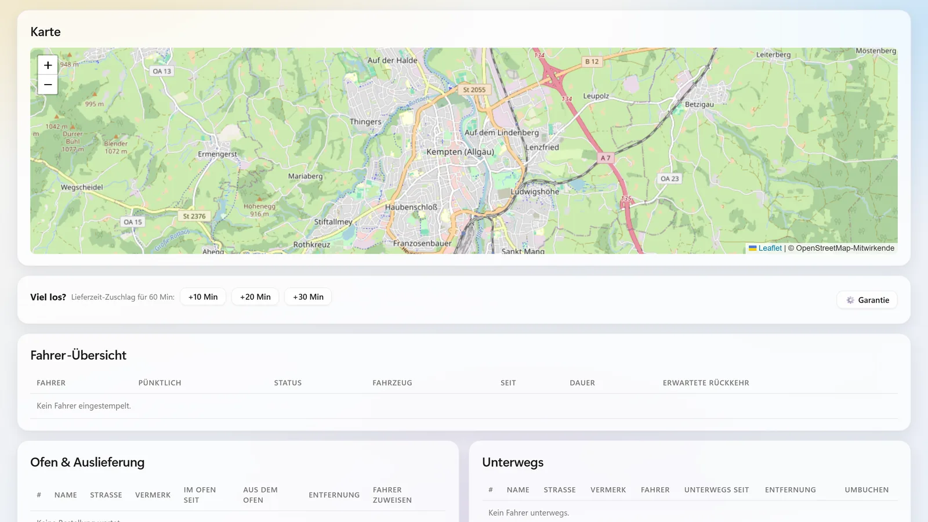
Task: Zoom in the map with plus button
Action: [x=48, y=65]
